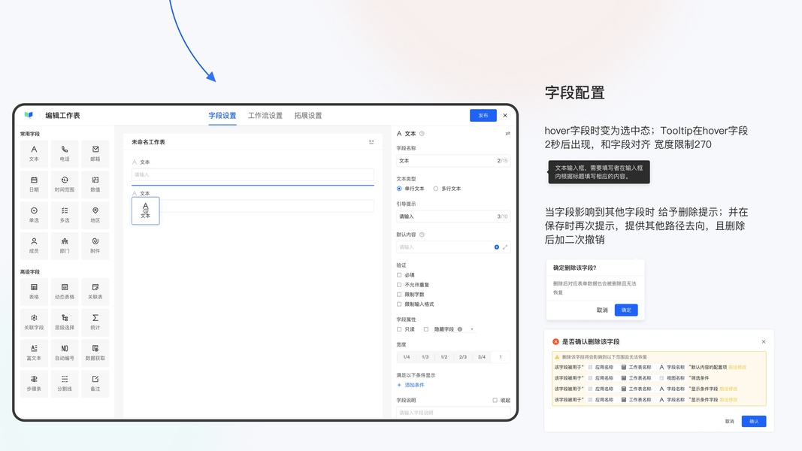802x451 pixels.
Task: Set field width to 1/2
Action: (x=444, y=357)
